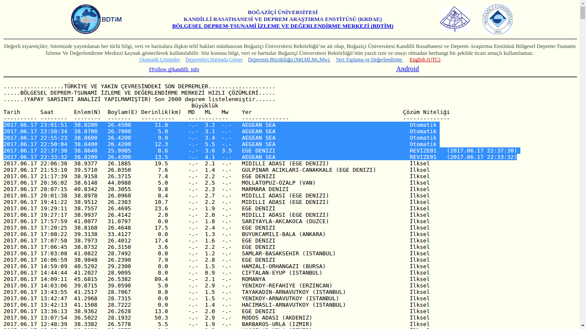Click the scrollbar up arrow

[583, 3]
